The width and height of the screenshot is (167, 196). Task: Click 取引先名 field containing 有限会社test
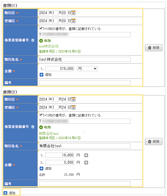(x=85, y=146)
